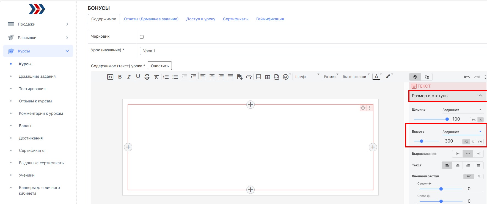The width and height of the screenshot is (487, 204).
Task: Click the block drag-move handle
Action: click(363, 108)
